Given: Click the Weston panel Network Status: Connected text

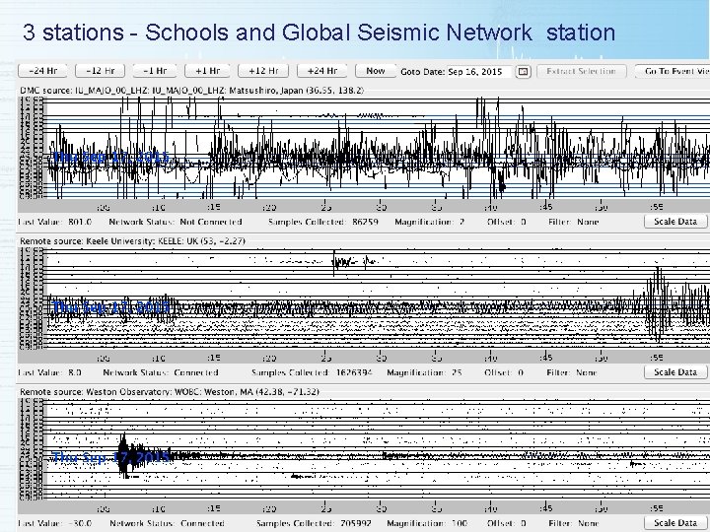Looking at the screenshot, I should click(x=167, y=523).
